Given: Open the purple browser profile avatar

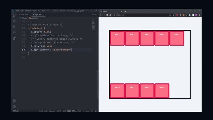Looking at the screenshot, I should pos(196,15).
